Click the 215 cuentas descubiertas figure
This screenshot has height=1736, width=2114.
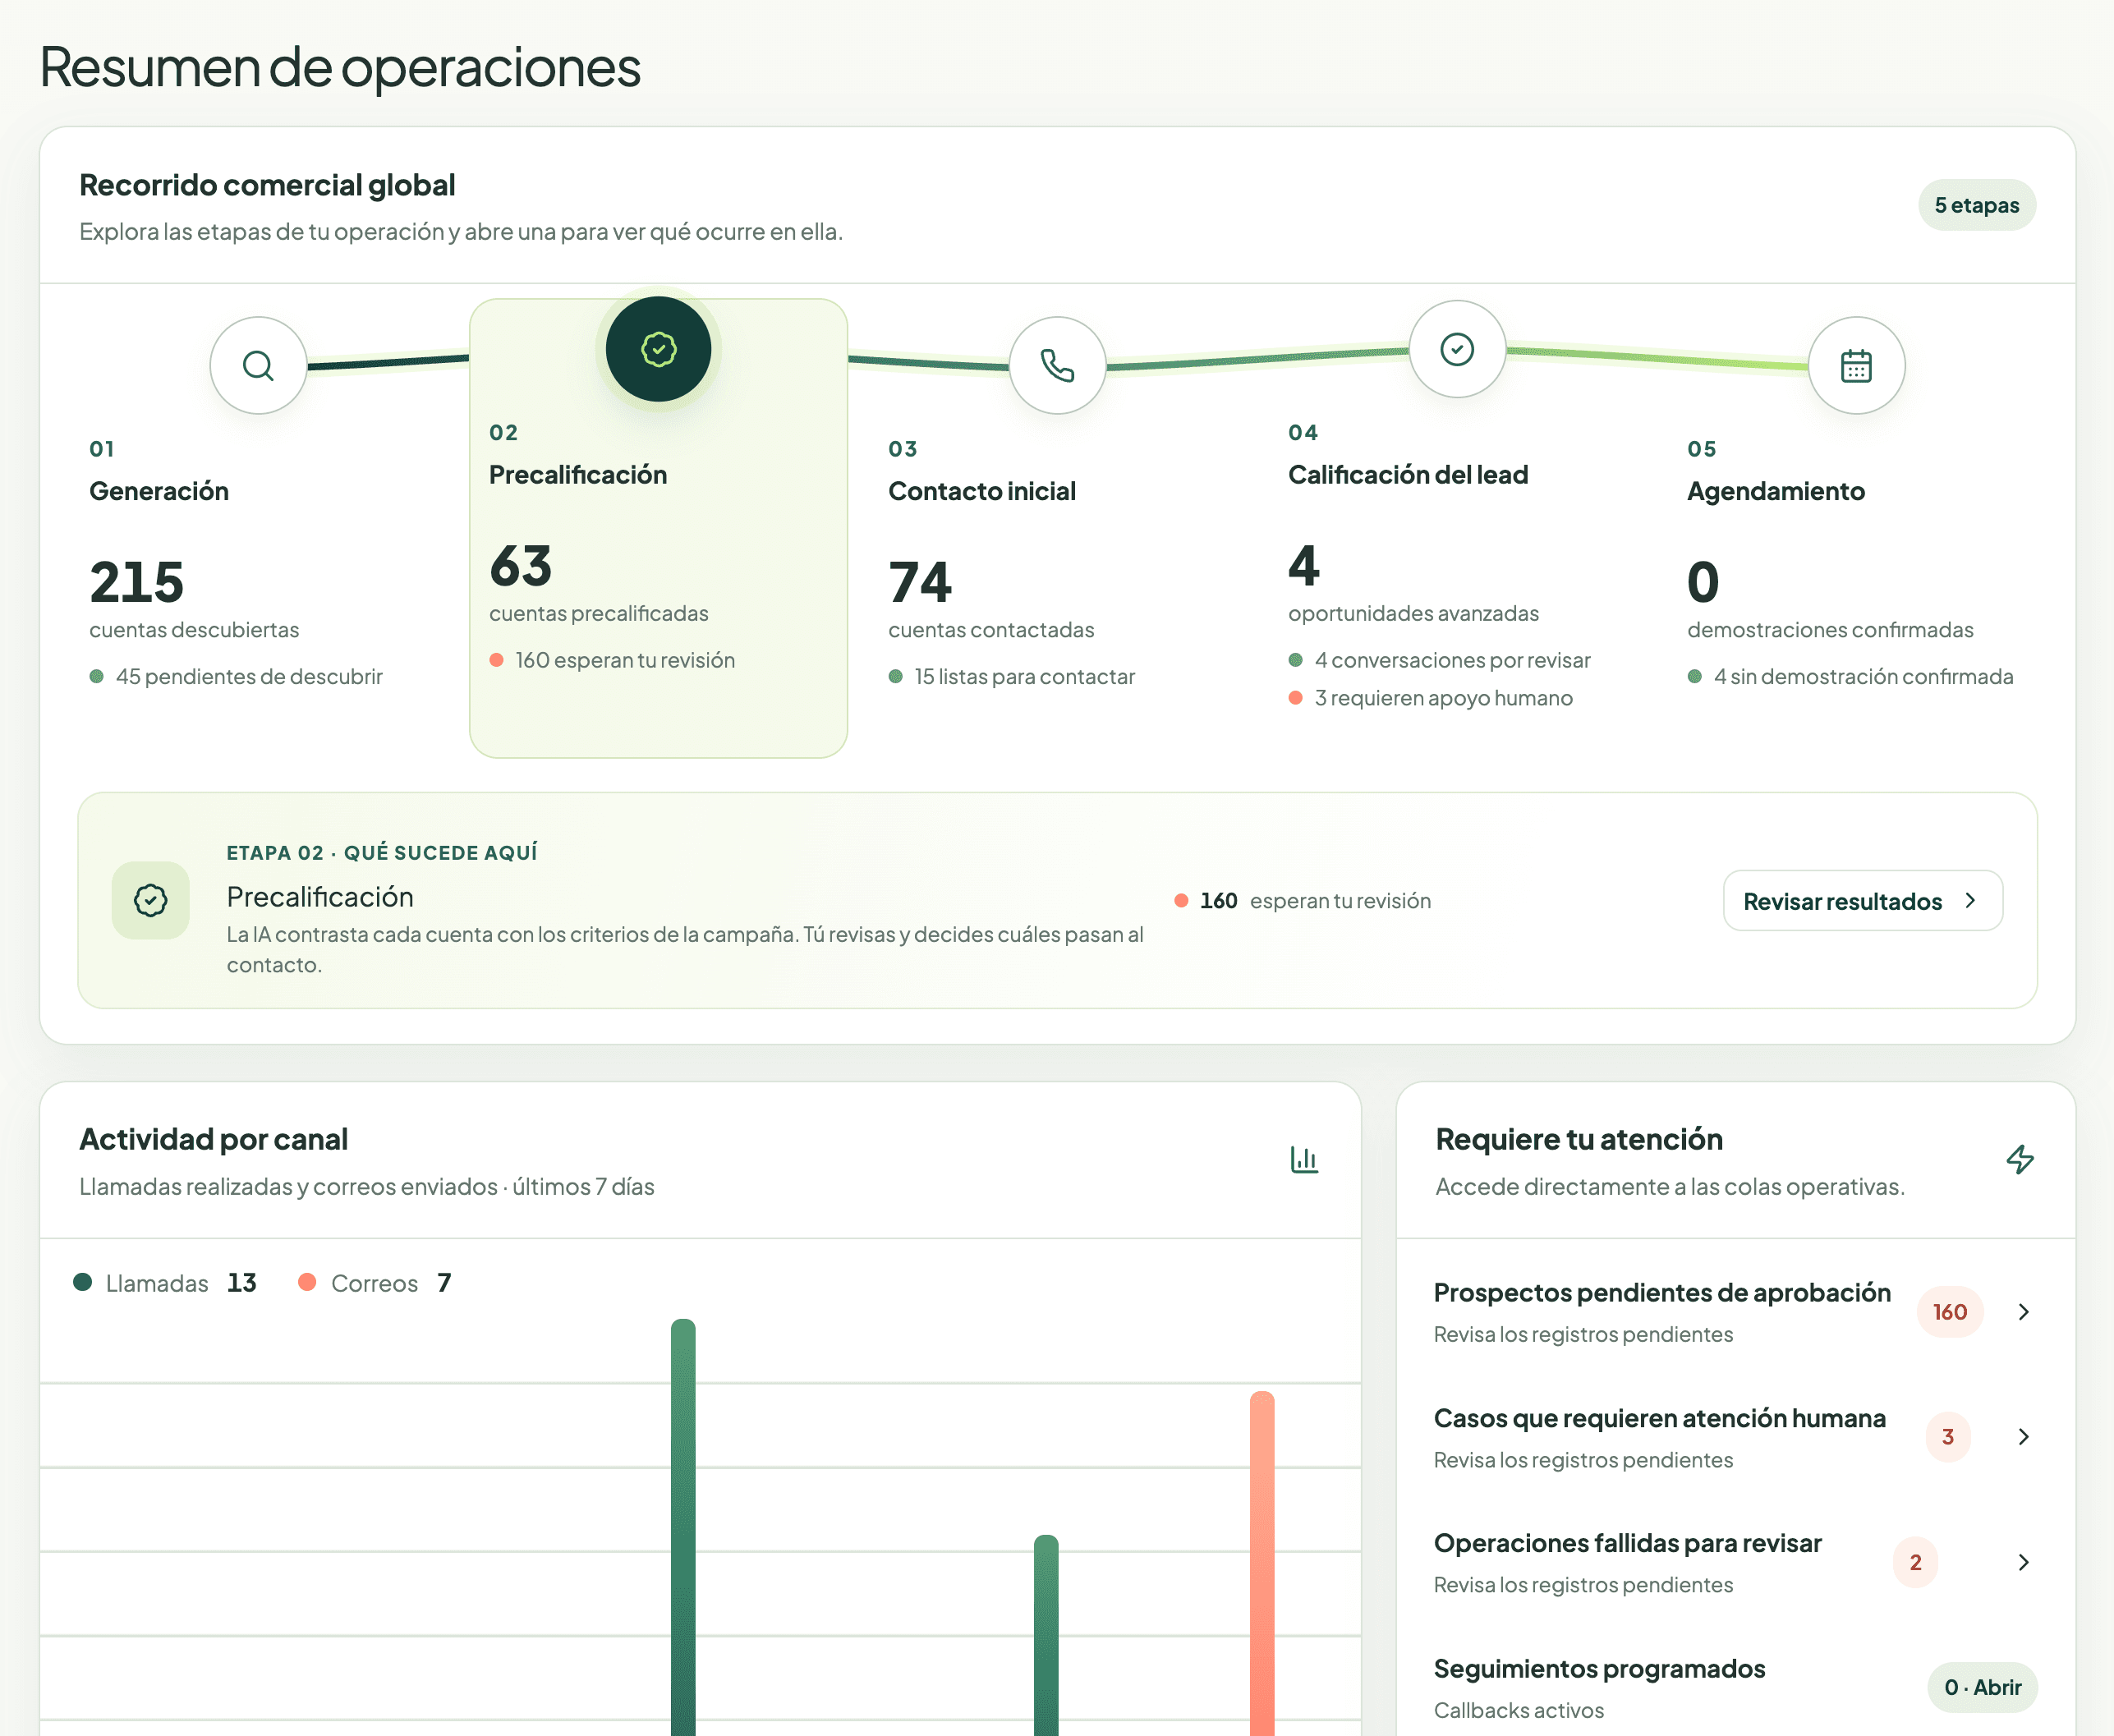(137, 582)
